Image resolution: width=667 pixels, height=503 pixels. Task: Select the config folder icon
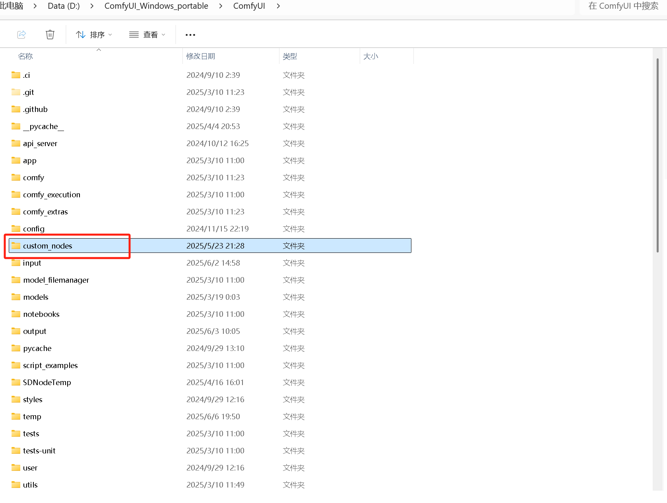click(x=16, y=229)
